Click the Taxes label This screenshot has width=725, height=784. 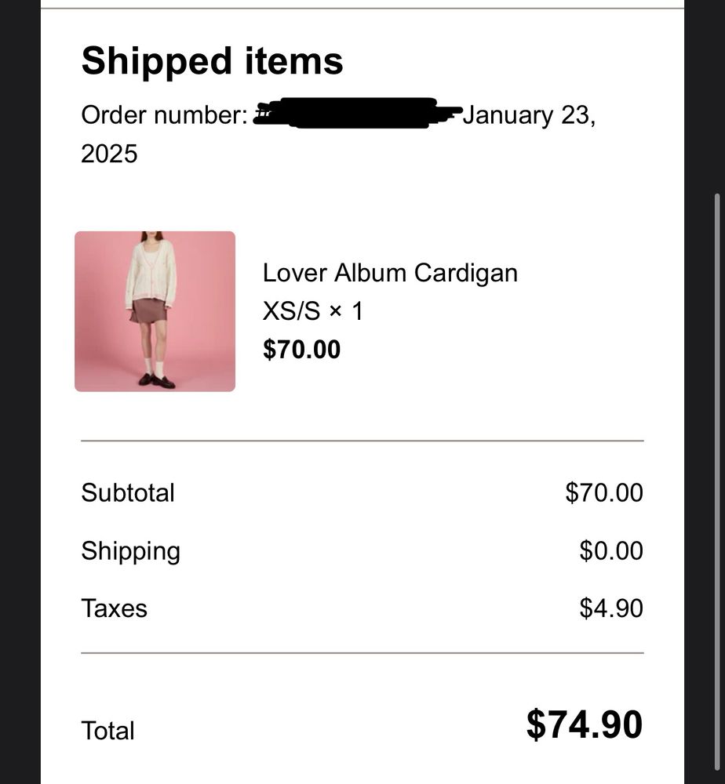tap(114, 608)
